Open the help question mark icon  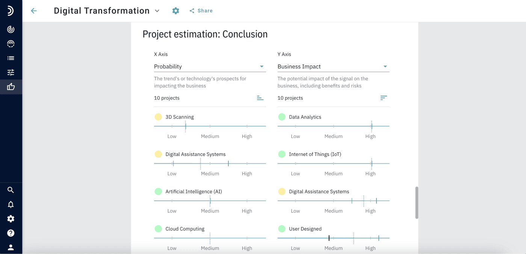(x=11, y=233)
